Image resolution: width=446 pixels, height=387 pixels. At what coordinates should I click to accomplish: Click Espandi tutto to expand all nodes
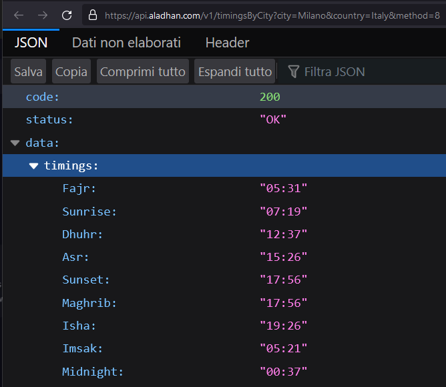tap(234, 71)
